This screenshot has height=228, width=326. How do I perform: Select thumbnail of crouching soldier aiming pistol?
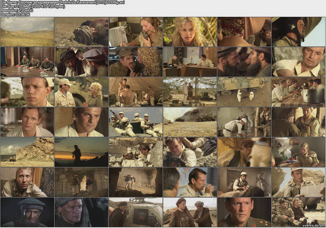(x=244, y=182)
